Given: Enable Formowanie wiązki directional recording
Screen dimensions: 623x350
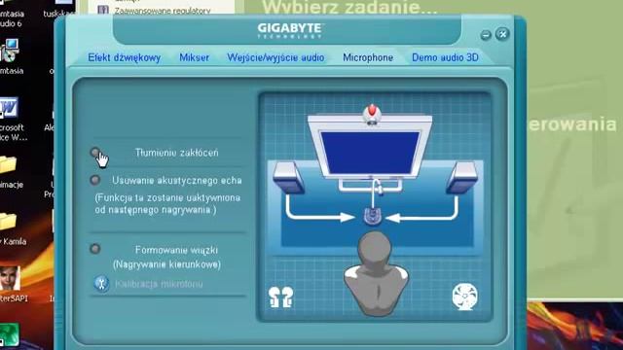Looking at the screenshot, I should point(95,249).
